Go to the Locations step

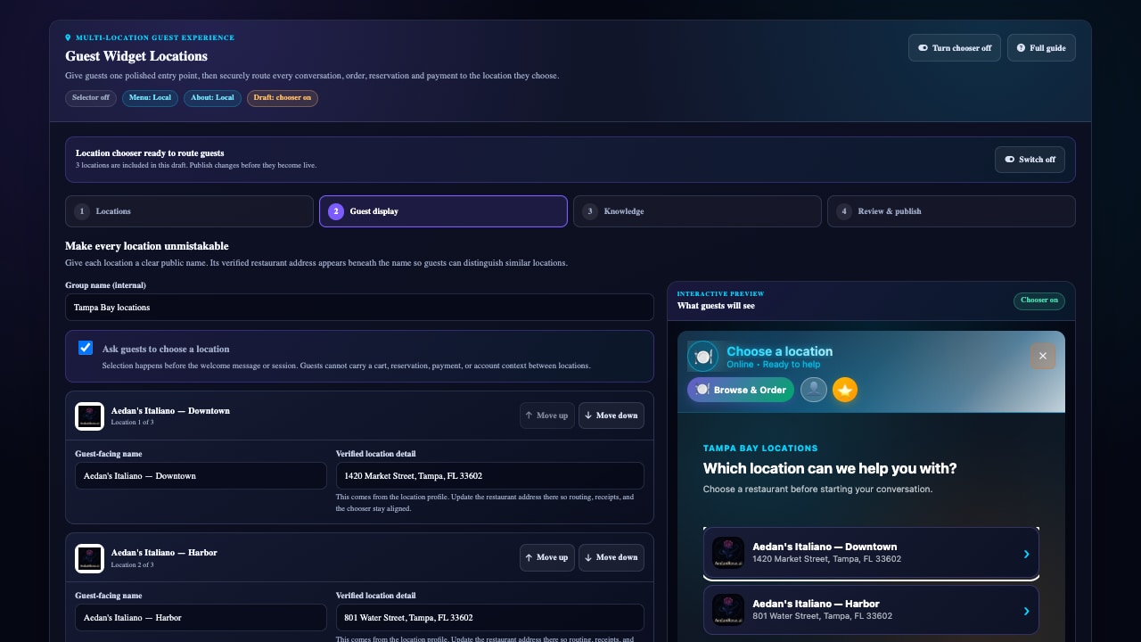tap(189, 211)
